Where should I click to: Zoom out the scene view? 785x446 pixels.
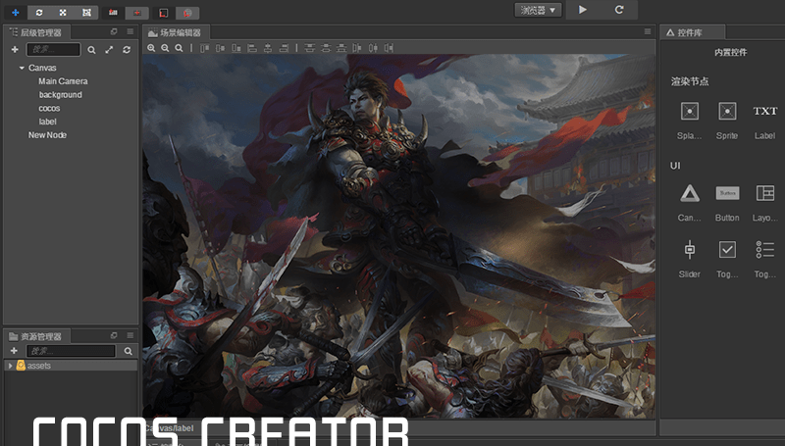tap(165, 48)
